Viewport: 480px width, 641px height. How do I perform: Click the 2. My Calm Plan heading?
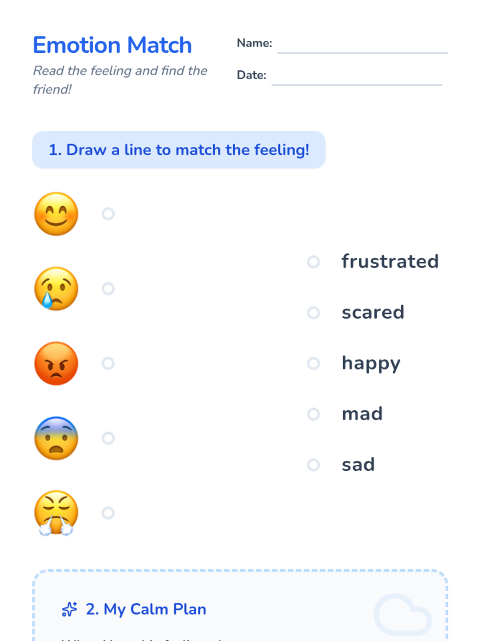pos(146,609)
